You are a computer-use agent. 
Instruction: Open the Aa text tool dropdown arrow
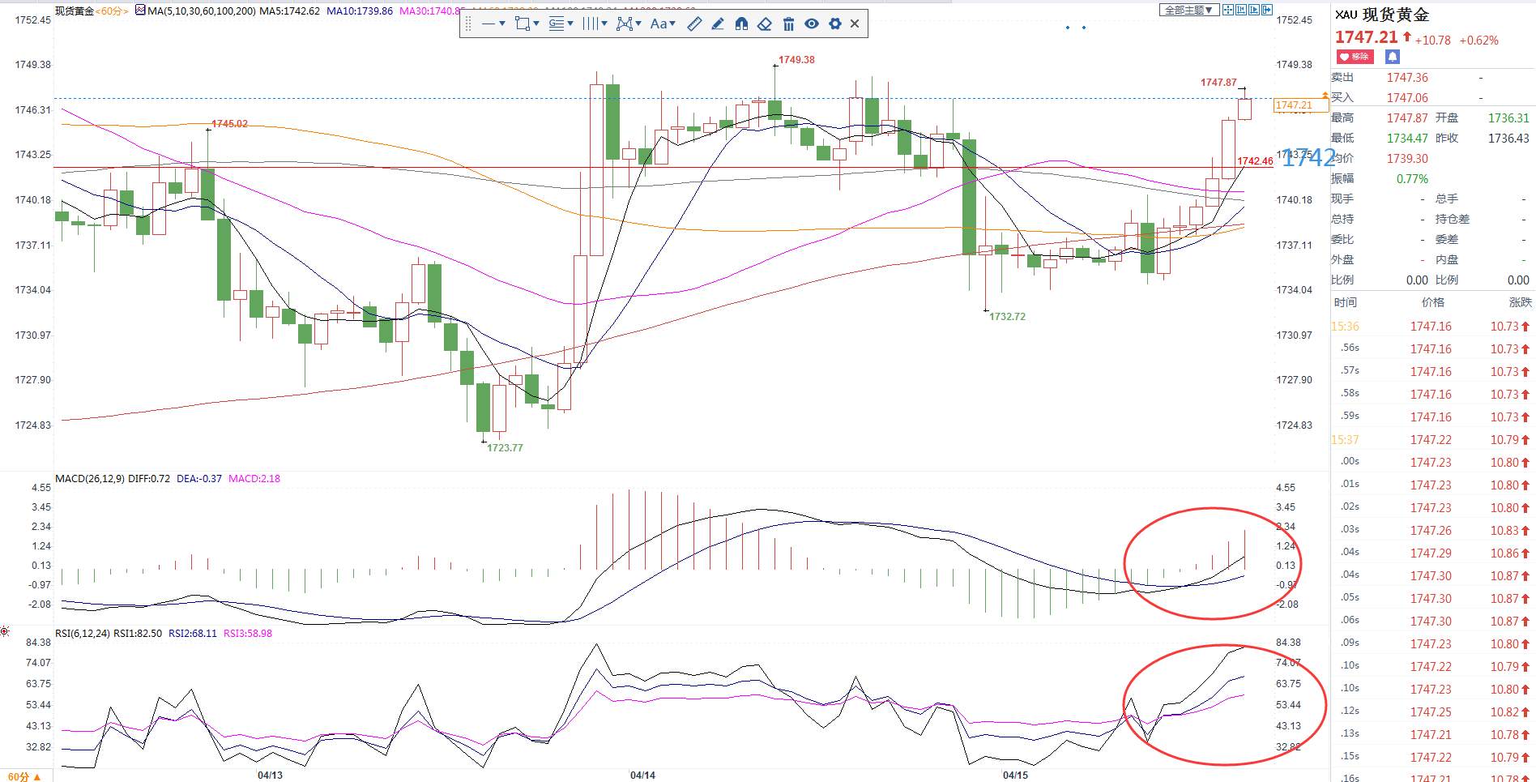click(x=672, y=24)
